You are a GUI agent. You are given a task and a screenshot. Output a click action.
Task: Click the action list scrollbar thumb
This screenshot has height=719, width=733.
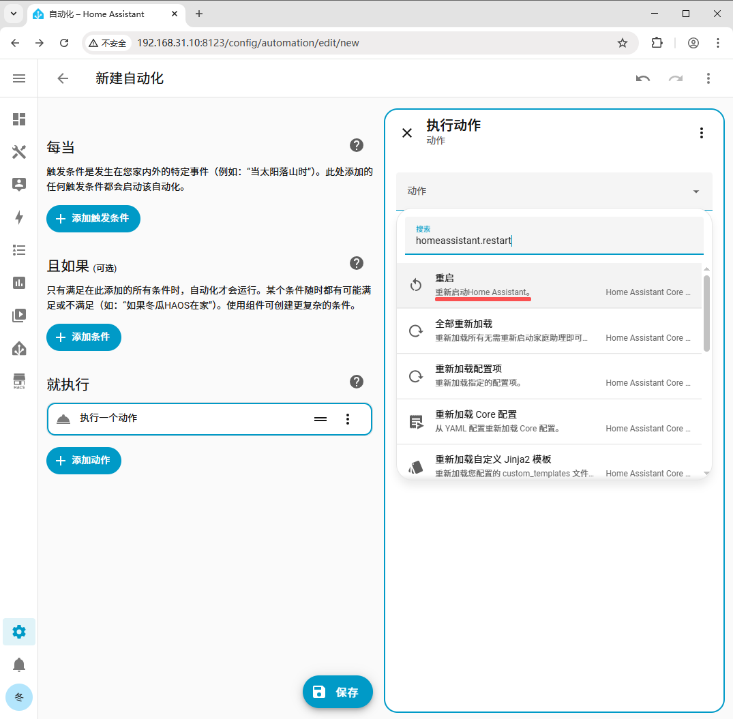(x=706, y=313)
